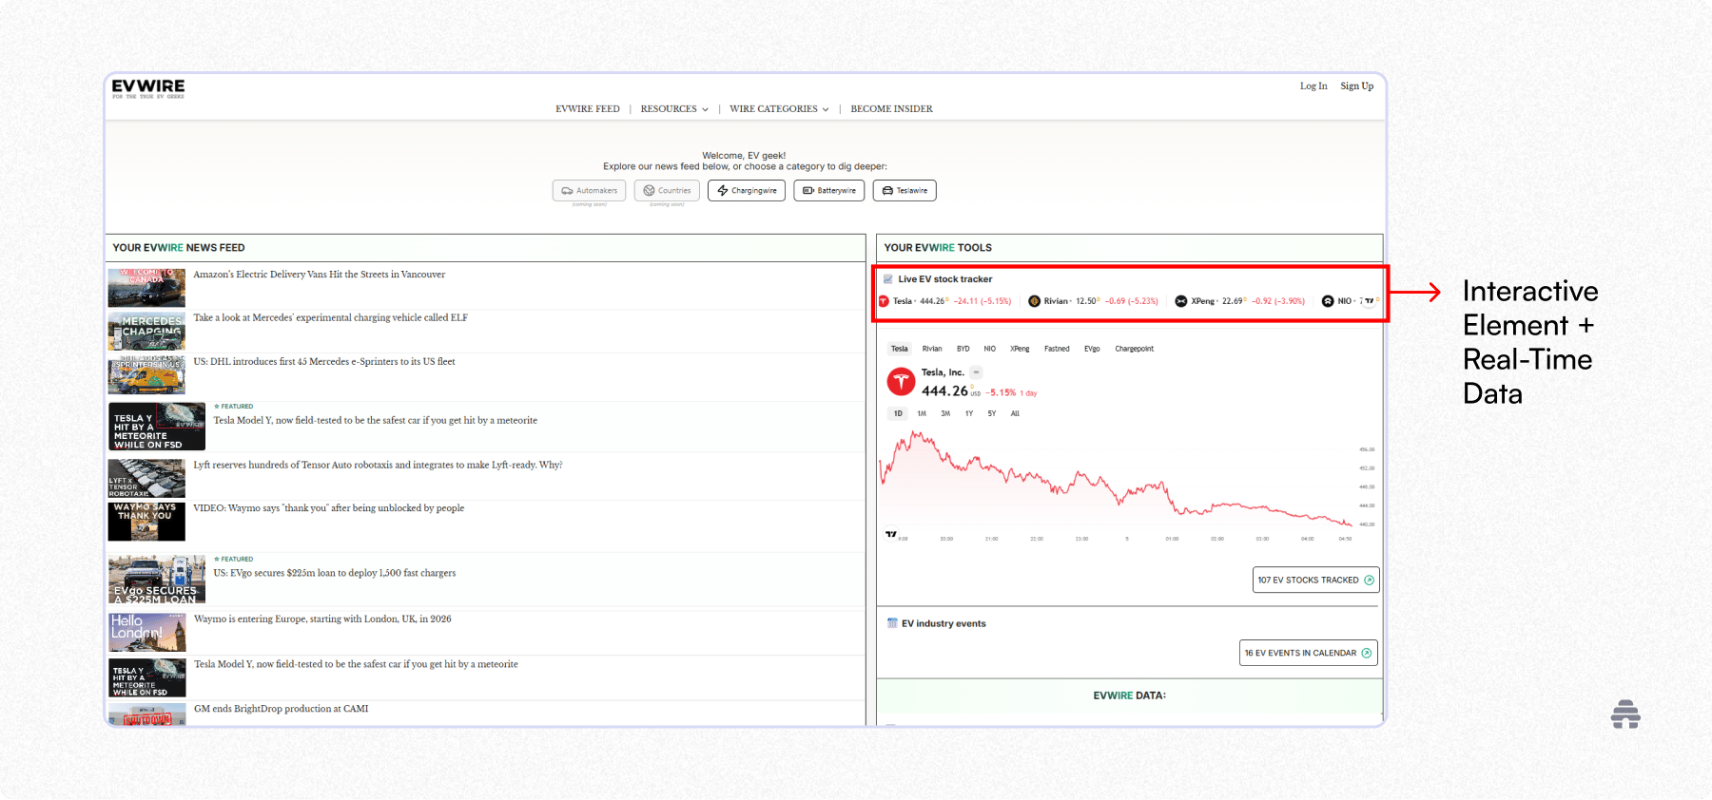Open the Batterywire category

pyautogui.click(x=829, y=191)
